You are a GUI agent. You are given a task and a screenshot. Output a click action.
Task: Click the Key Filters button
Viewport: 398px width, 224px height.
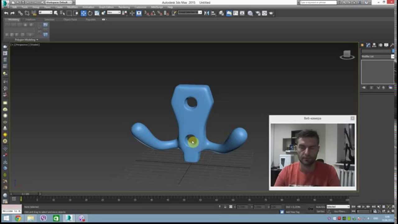point(340,211)
